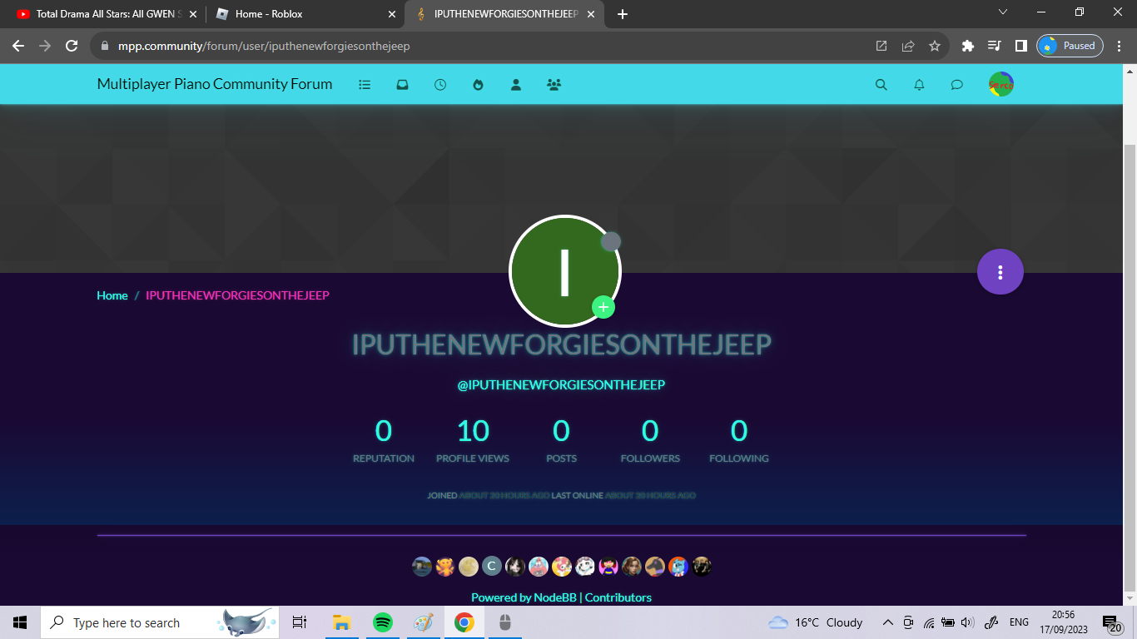The image size is (1137, 639).
Task: Close the Home - Roblox tab
Action: pos(392,14)
